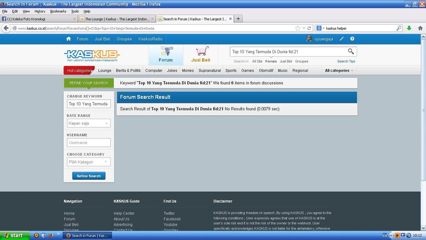
Task: Reload the page with the refresh icon
Action: 309,28
